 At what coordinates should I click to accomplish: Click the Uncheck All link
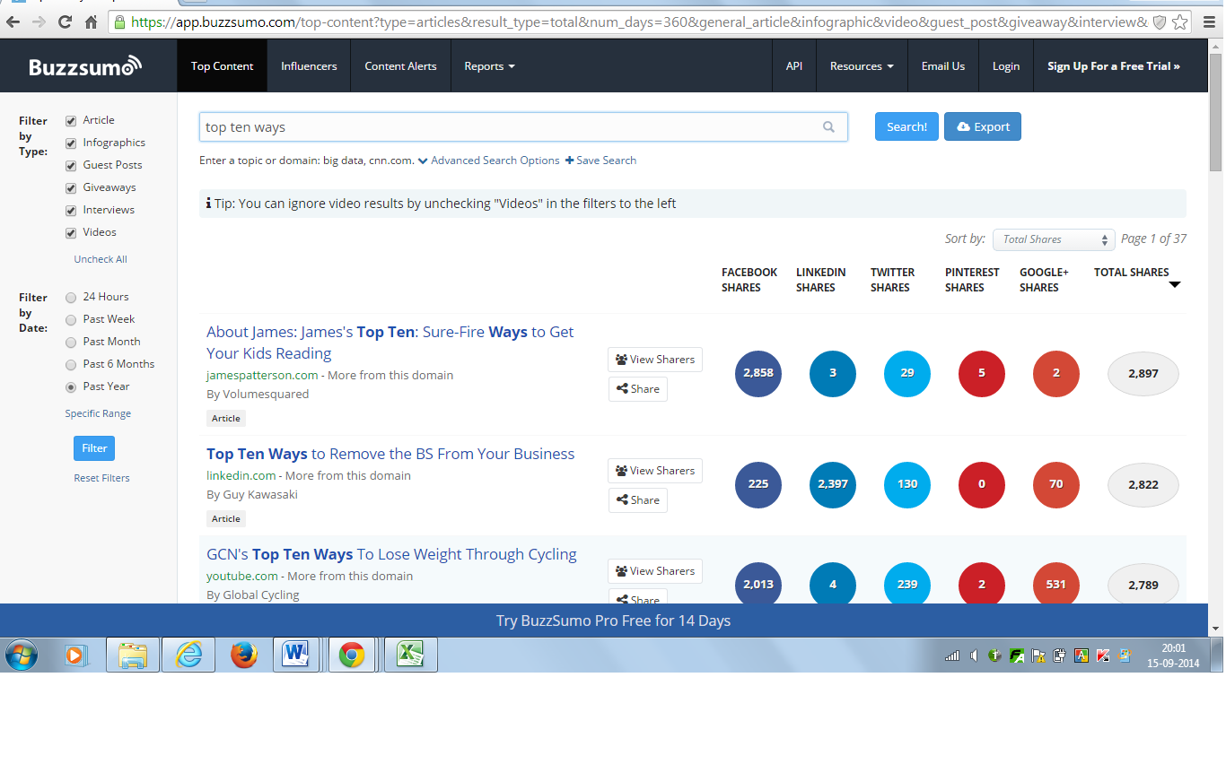(101, 259)
